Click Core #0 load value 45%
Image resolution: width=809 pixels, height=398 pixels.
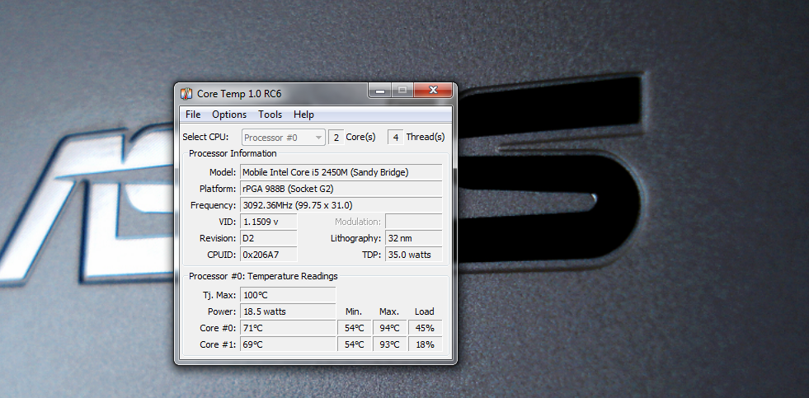coord(426,328)
